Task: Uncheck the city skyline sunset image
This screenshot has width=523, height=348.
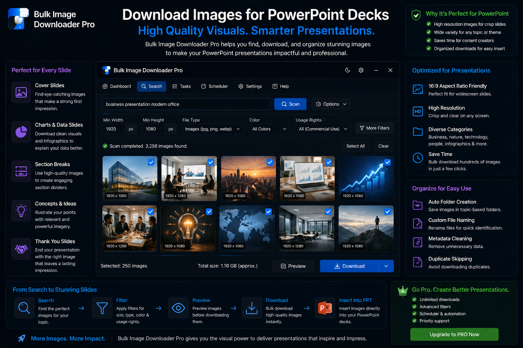Action: click(x=270, y=162)
